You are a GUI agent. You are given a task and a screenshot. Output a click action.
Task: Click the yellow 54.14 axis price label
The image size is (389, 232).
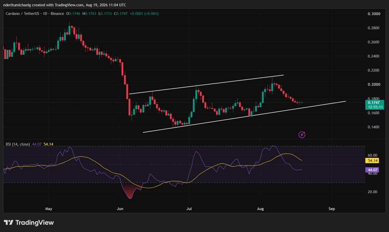coord(372,161)
